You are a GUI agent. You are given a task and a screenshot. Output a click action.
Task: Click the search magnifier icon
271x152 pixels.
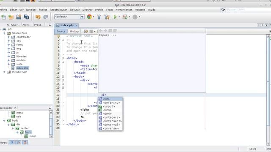tap(223, 10)
